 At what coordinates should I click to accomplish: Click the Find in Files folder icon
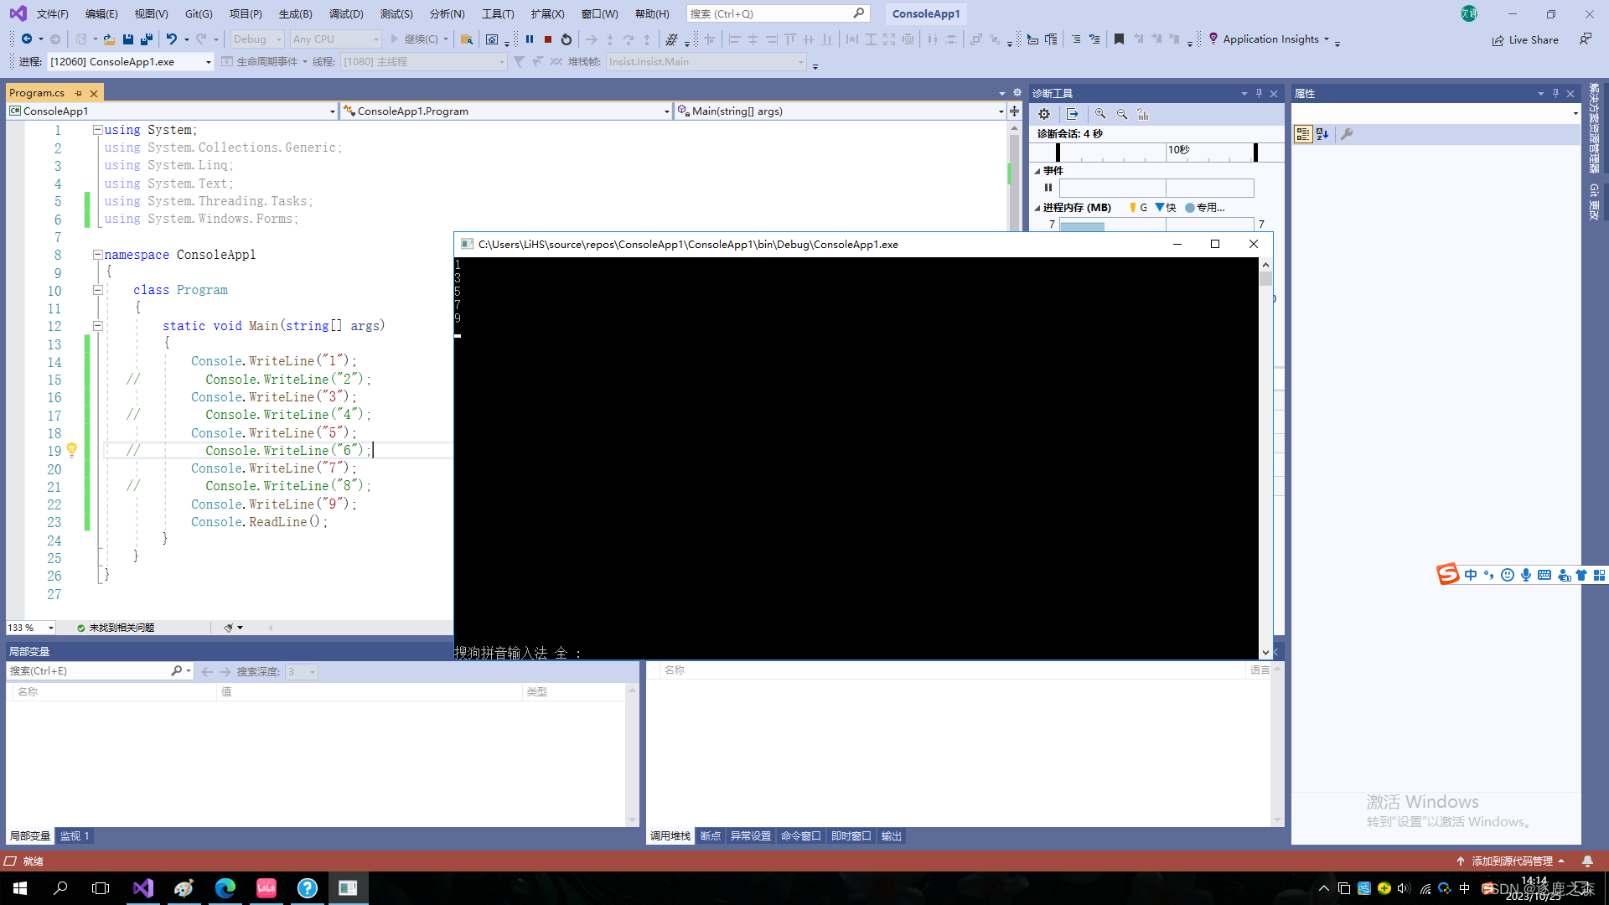point(467,39)
